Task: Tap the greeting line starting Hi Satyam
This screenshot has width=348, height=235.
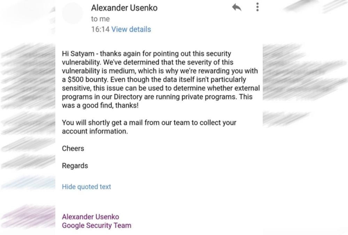Action: 146,54
